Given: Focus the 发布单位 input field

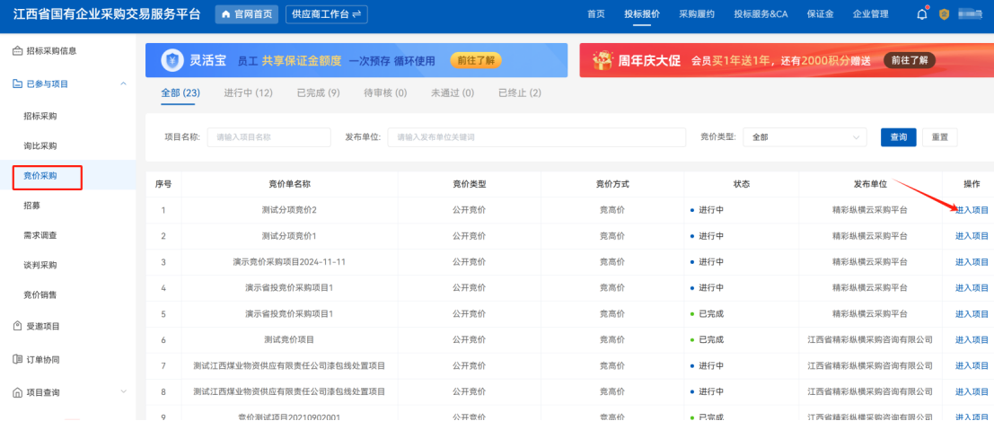Looking at the screenshot, I should [x=537, y=137].
